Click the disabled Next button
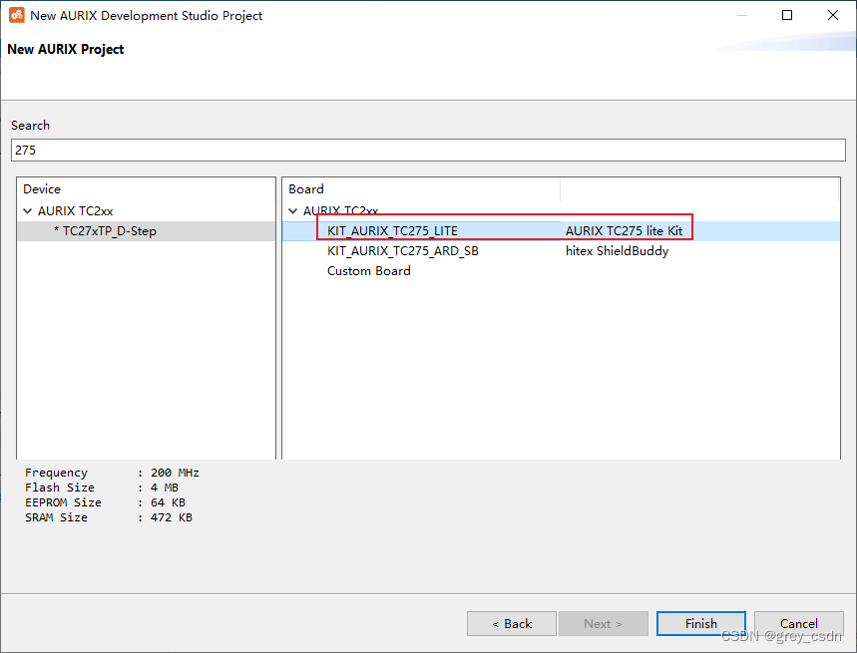 pyautogui.click(x=603, y=622)
